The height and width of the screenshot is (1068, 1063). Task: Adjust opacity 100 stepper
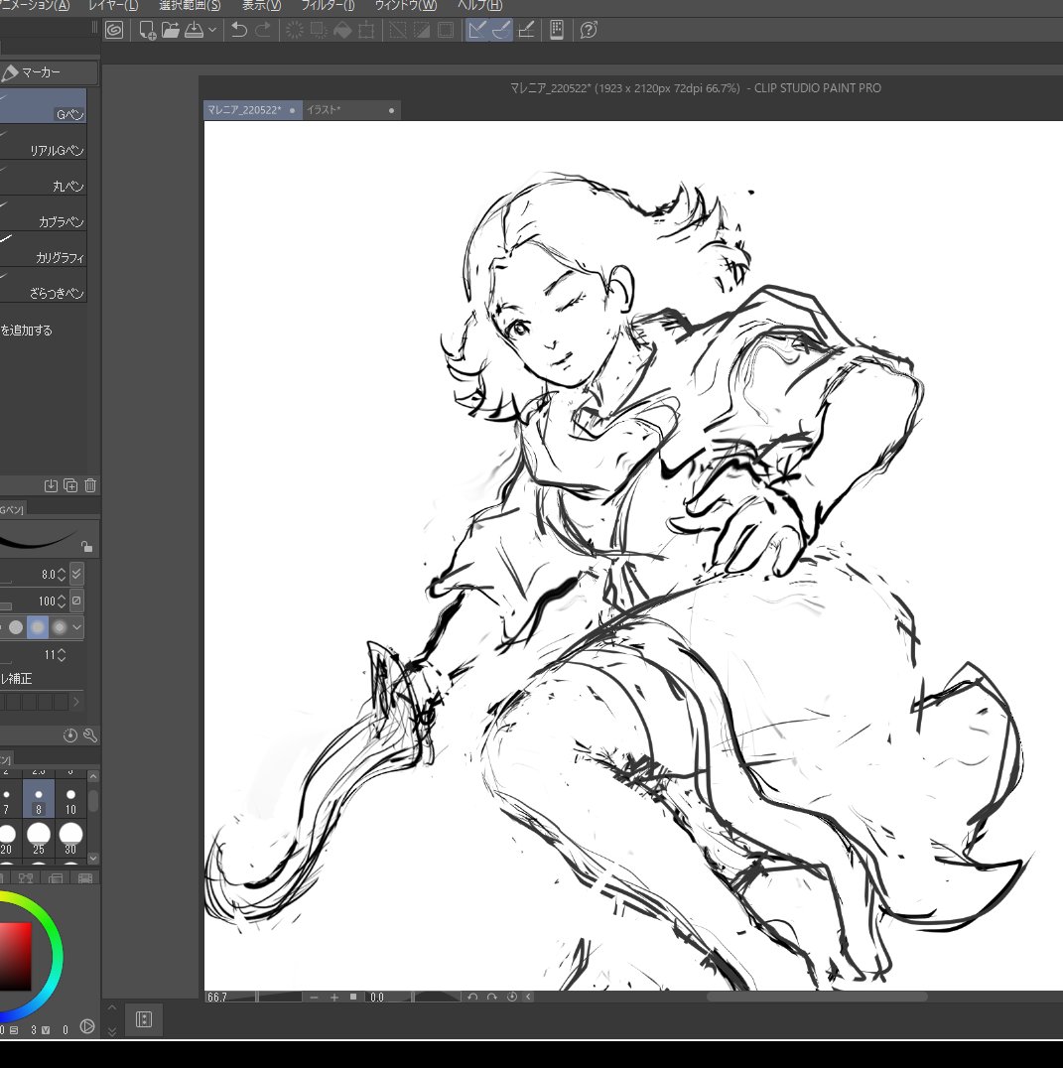(62, 601)
